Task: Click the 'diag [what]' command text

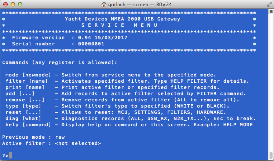Action: (x=22, y=118)
